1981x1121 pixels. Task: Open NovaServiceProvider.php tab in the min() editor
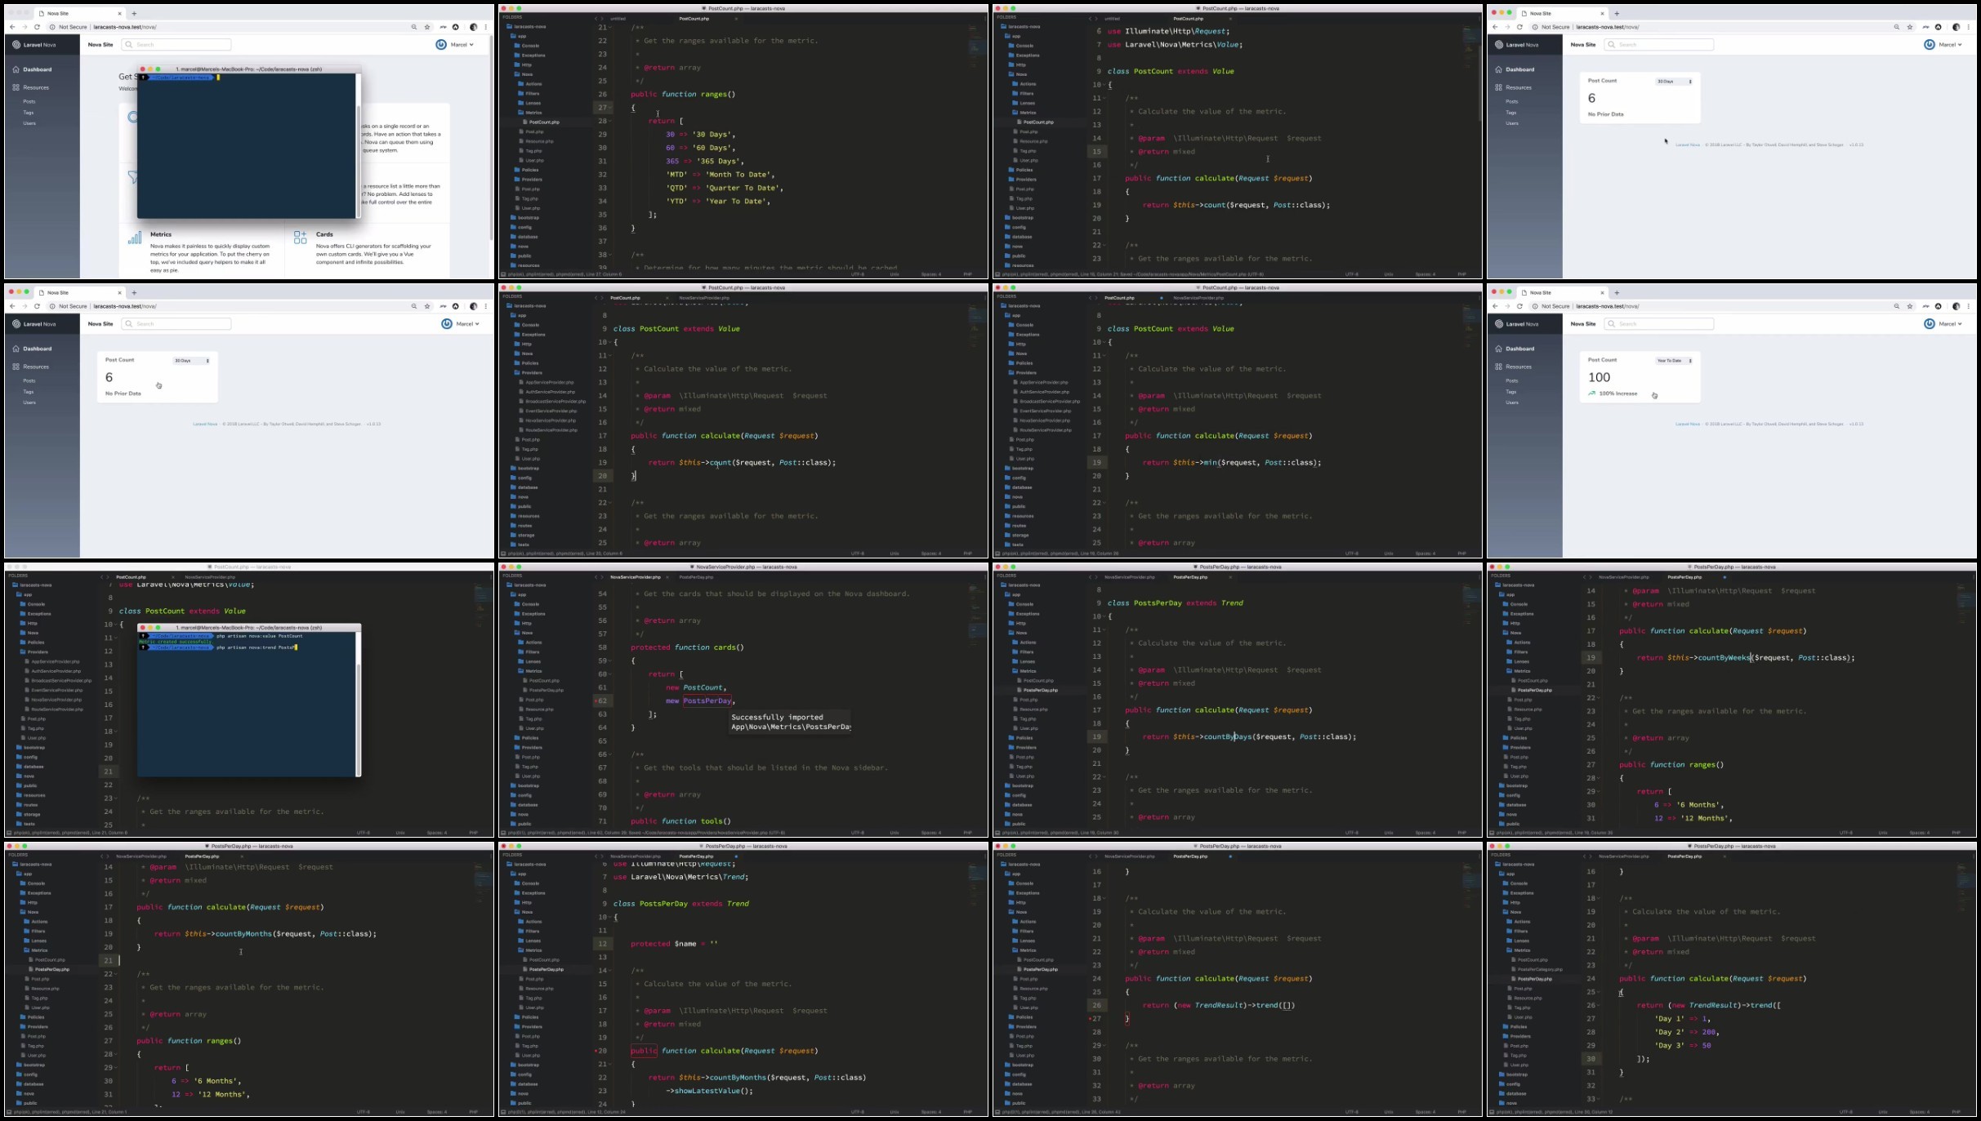1198,298
